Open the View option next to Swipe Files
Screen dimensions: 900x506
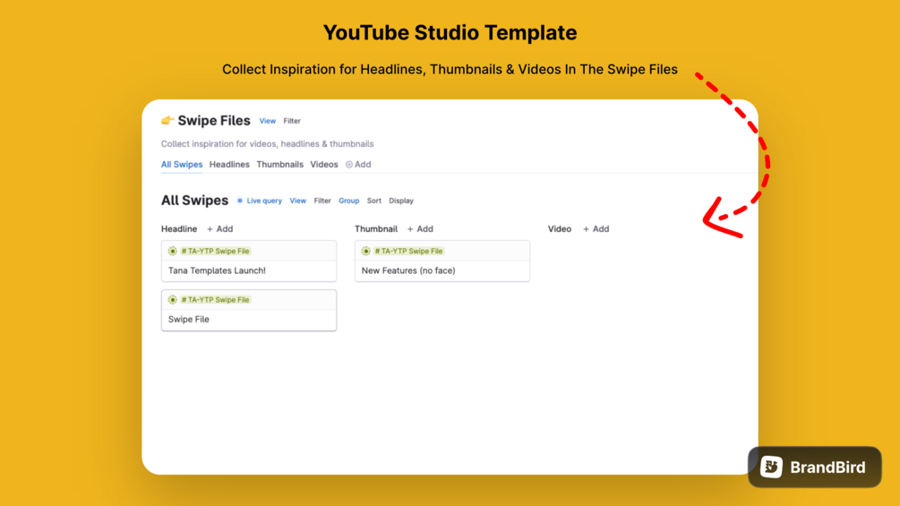coord(268,121)
